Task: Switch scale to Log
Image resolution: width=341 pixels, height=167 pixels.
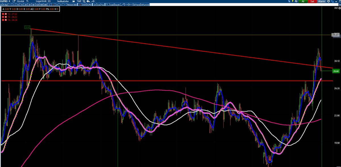Action: coord(99,5)
